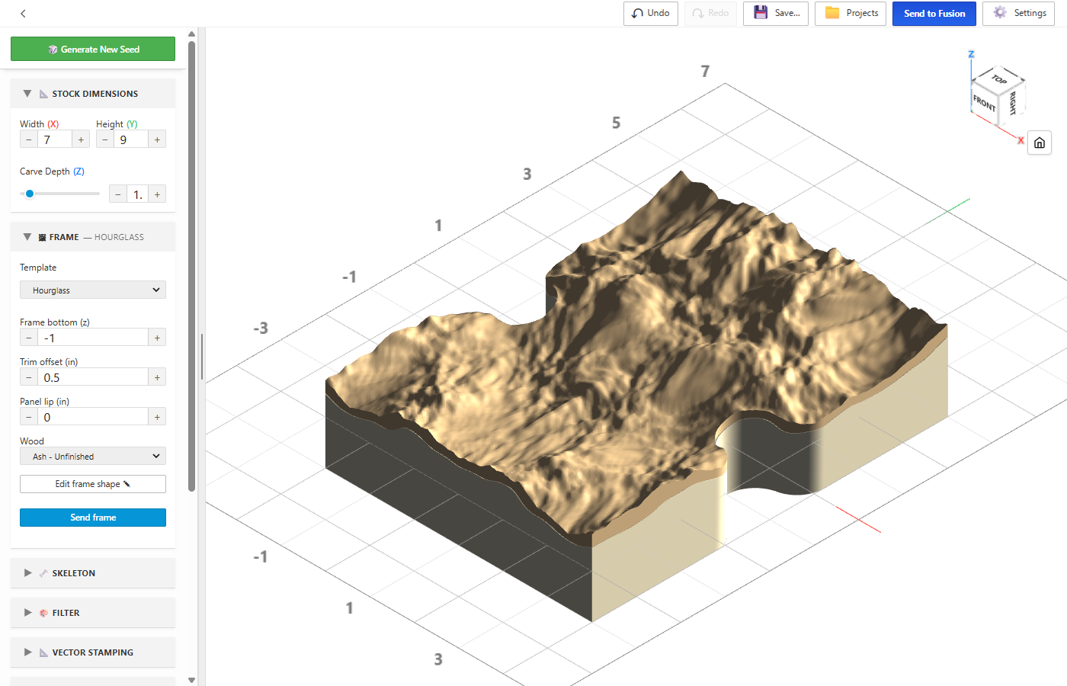
Task: Click the Send frame button
Action: [x=93, y=518]
